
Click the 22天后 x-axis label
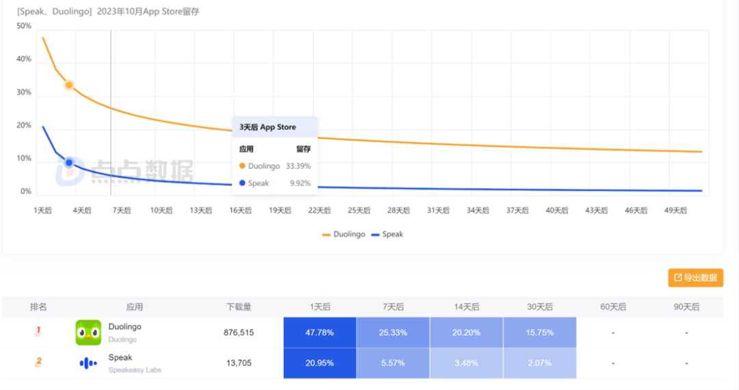[x=320, y=211]
